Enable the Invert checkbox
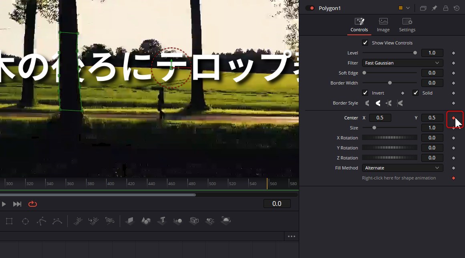This screenshot has height=258, width=465. [365, 93]
